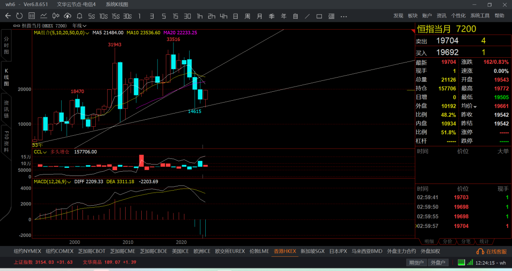Click the alert bell icon

pos(79,16)
